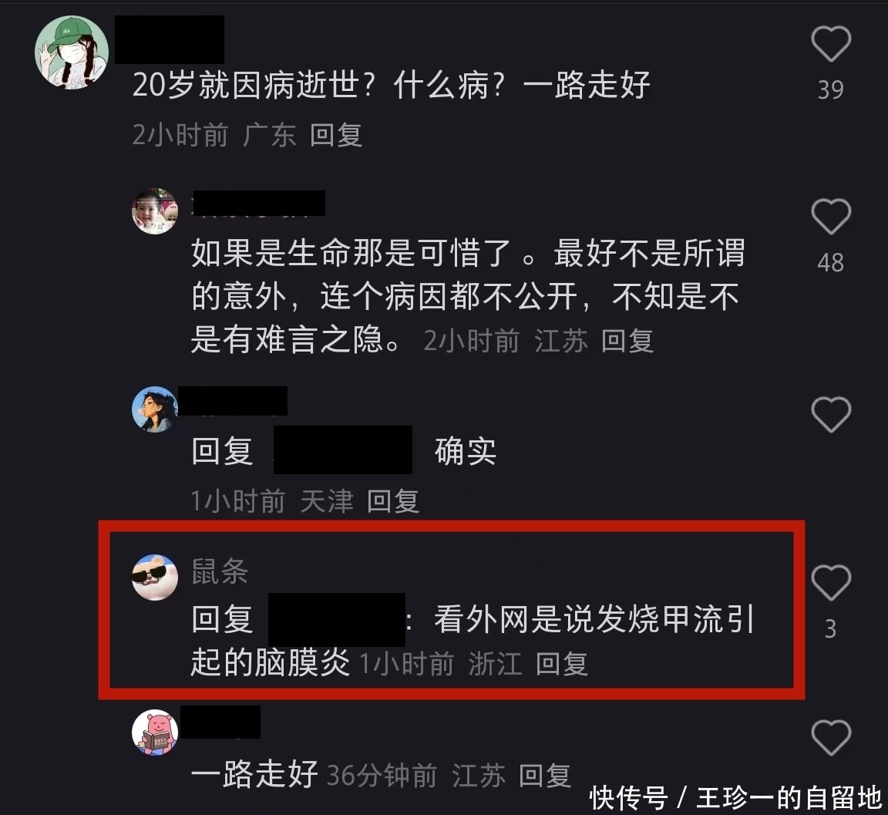
Task: Like the '确实' reply from Tianjin
Action: click(831, 415)
